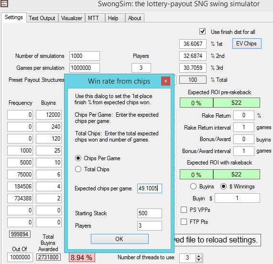Edit the Rake Return percent field
The width and height of the screenshot is (273, 264).
pyautogui.click(x=244, y=115)
